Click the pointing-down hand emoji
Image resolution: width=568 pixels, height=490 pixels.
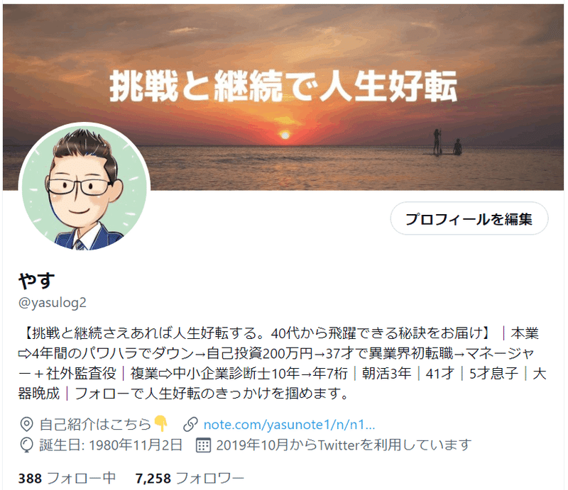[161, 423]
